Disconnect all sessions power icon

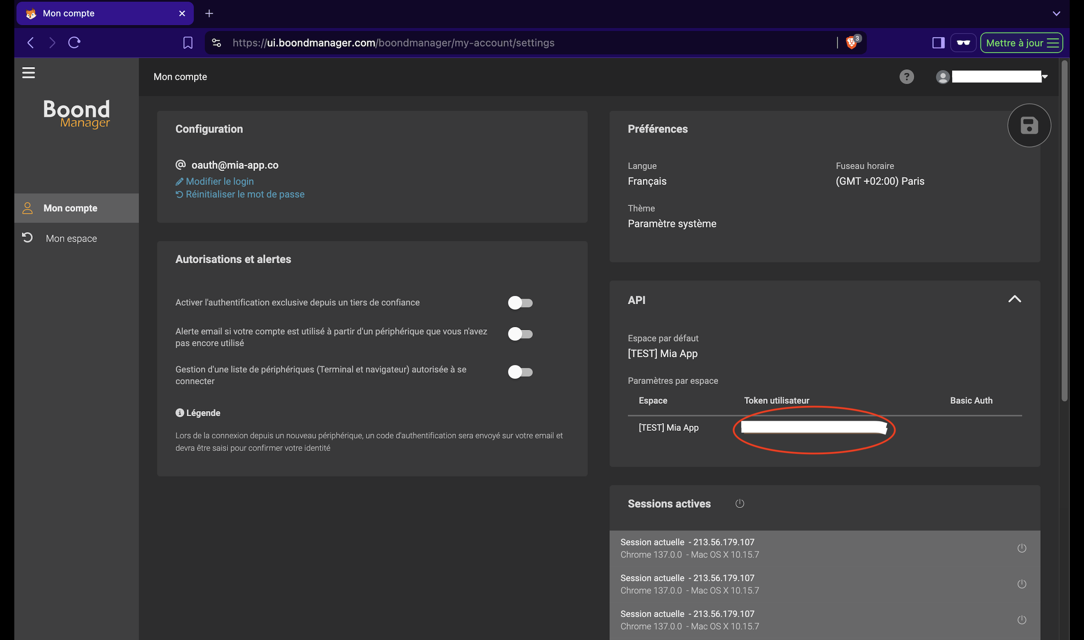coord(740,504)
